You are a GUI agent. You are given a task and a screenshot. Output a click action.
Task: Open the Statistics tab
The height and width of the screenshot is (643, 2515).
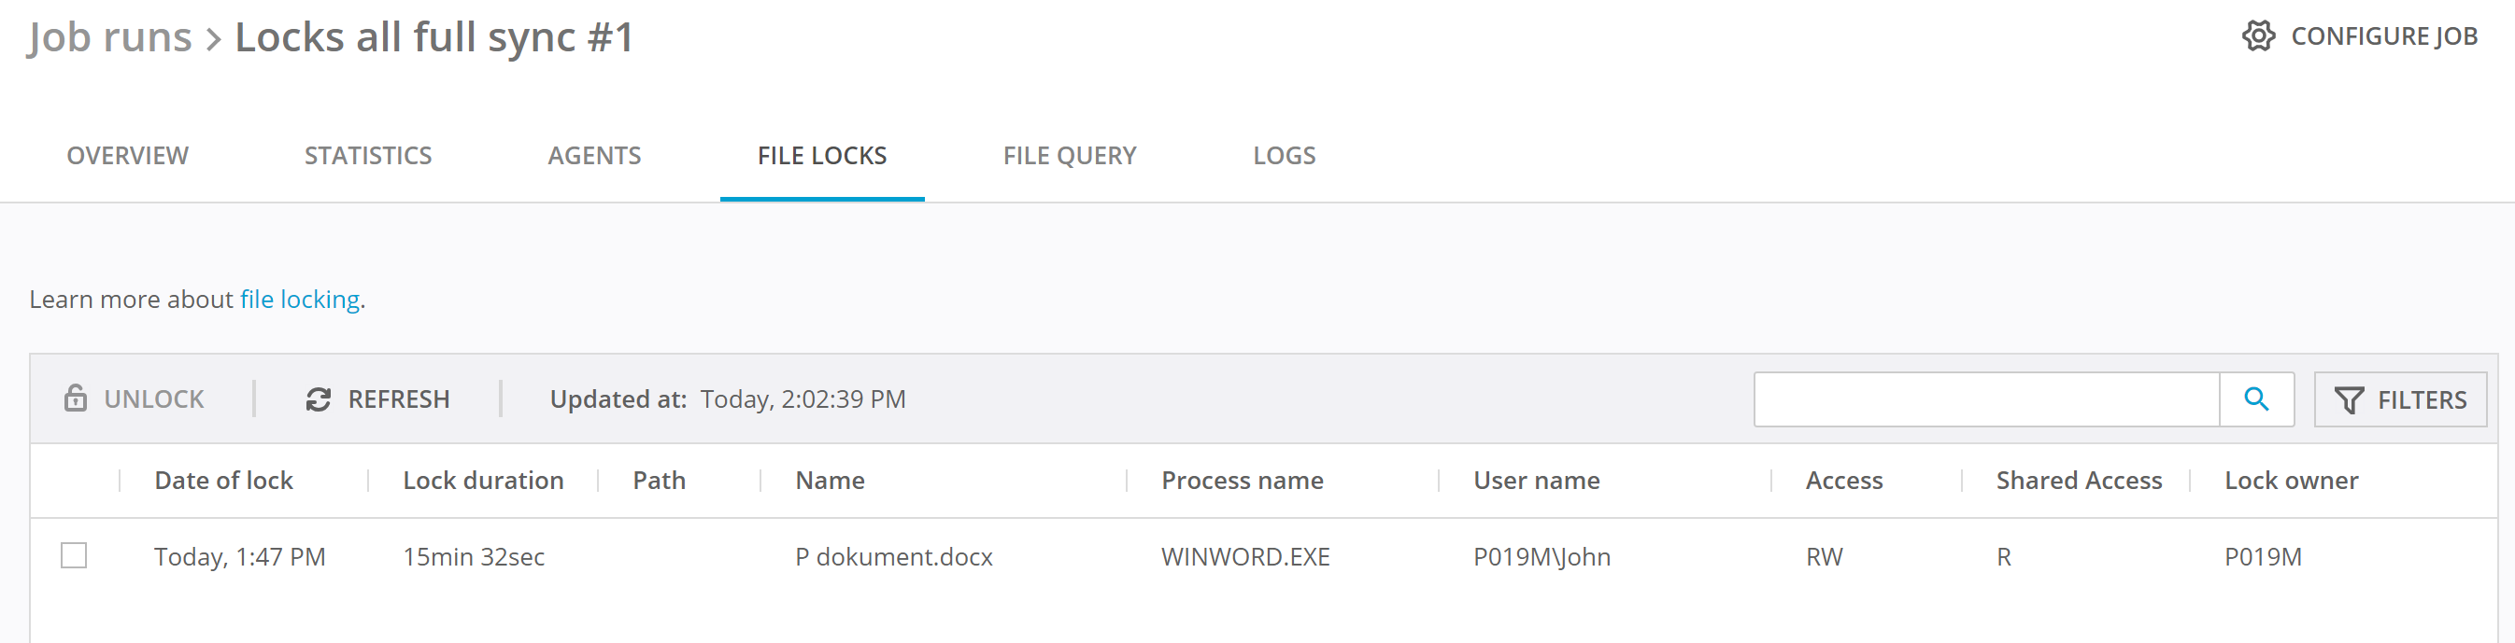tap(367, 156)
